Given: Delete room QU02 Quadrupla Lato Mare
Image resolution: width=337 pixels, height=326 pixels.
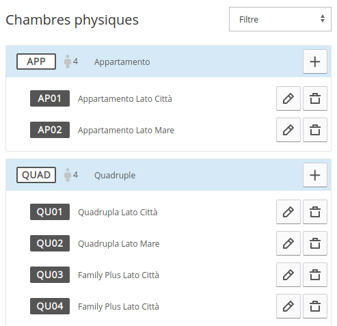Looking at the screenshot, I should click(x=315, y=243).
